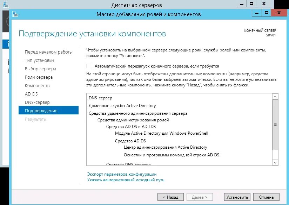Image resolution: width=289 pixels, height=205 pixels.
Task: Select Модуль Active Directory для Windows PowerShell row
Action: 161,133
